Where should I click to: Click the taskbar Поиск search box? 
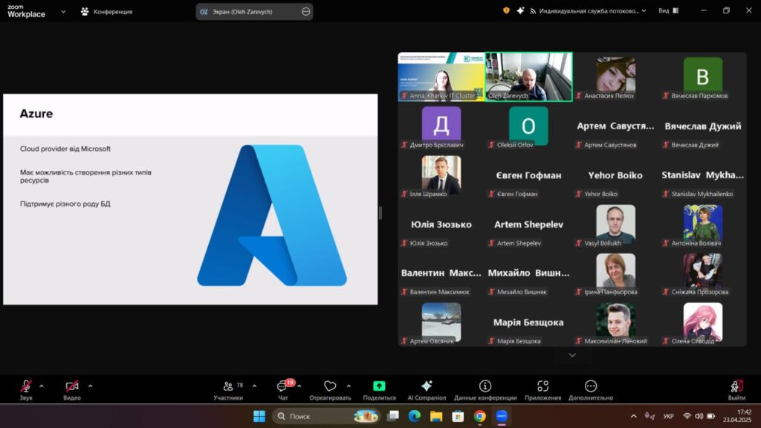click(327, 416)
